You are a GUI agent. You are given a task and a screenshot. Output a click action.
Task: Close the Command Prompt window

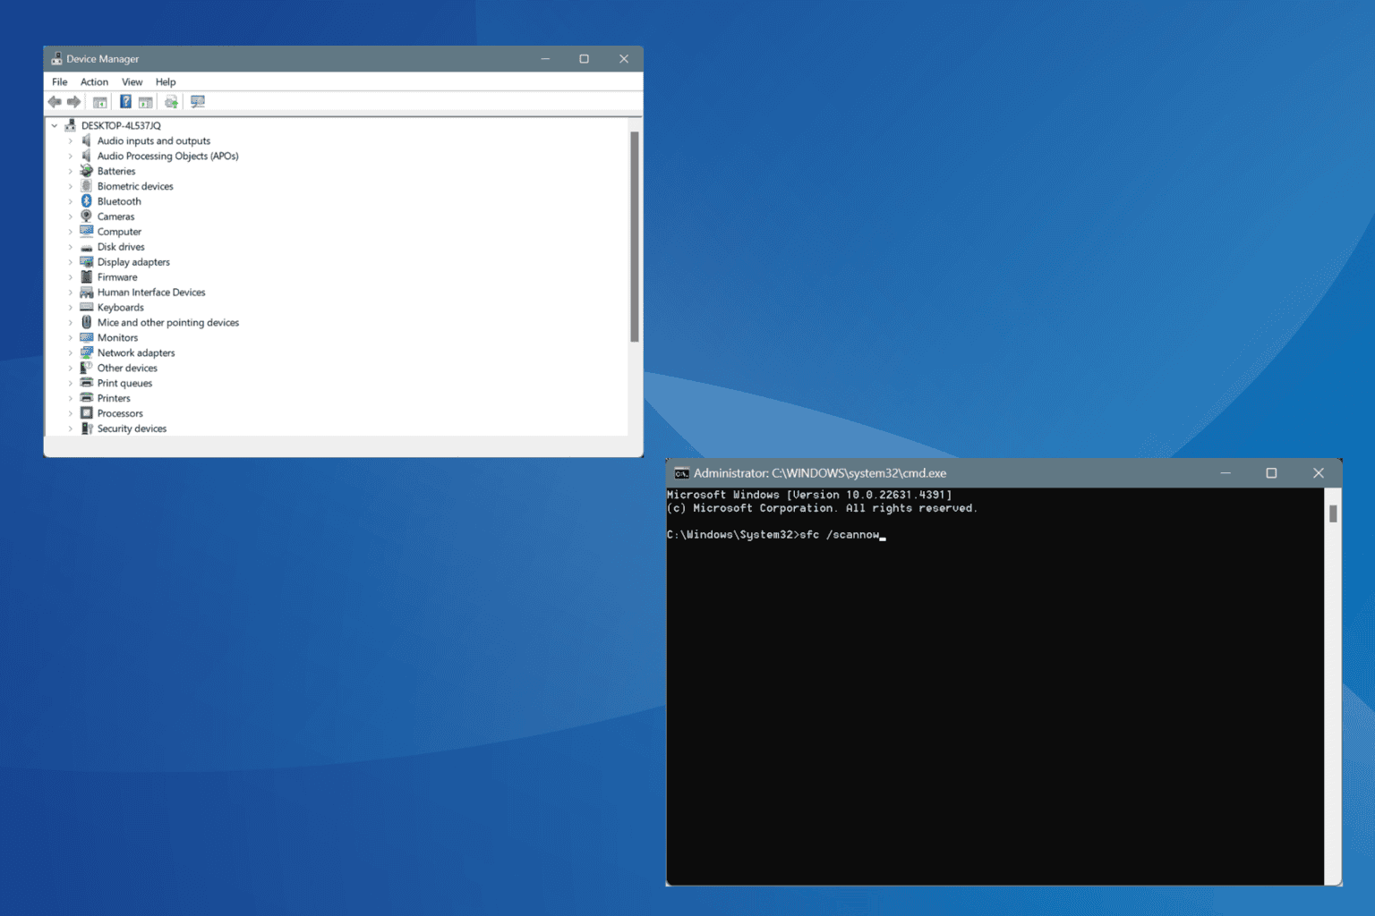click(x=1319, y=473)
